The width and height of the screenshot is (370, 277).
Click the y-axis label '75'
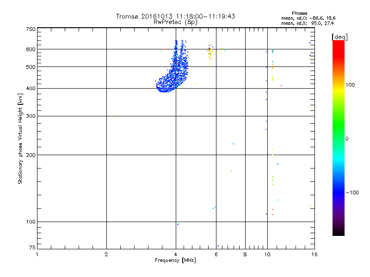(32, 247)
